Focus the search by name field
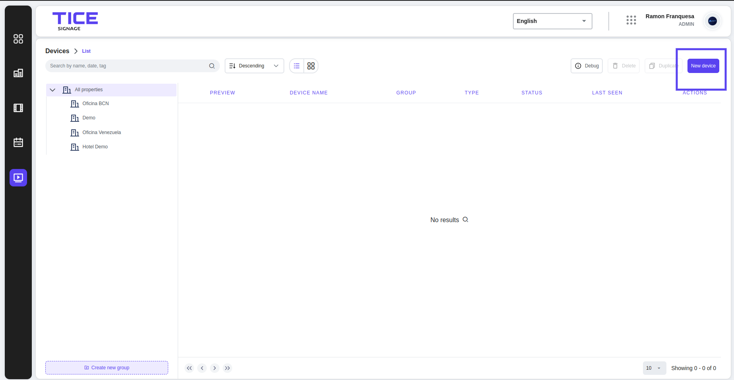 tap(127, 66)
